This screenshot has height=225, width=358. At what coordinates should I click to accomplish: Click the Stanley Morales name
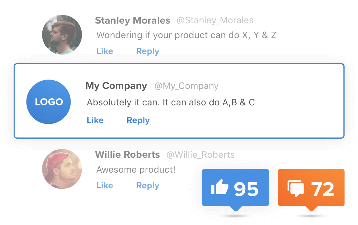pos(132,21)
